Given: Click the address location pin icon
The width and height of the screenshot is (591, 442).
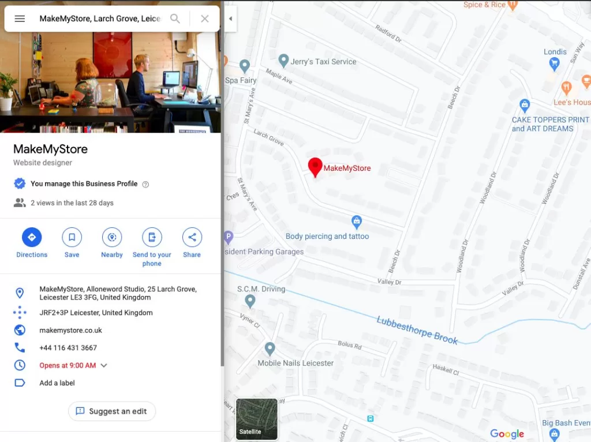Looking at the screenshot, I should coord(20,293).
